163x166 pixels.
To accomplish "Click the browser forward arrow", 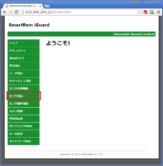I will click(x=10, y=12).
